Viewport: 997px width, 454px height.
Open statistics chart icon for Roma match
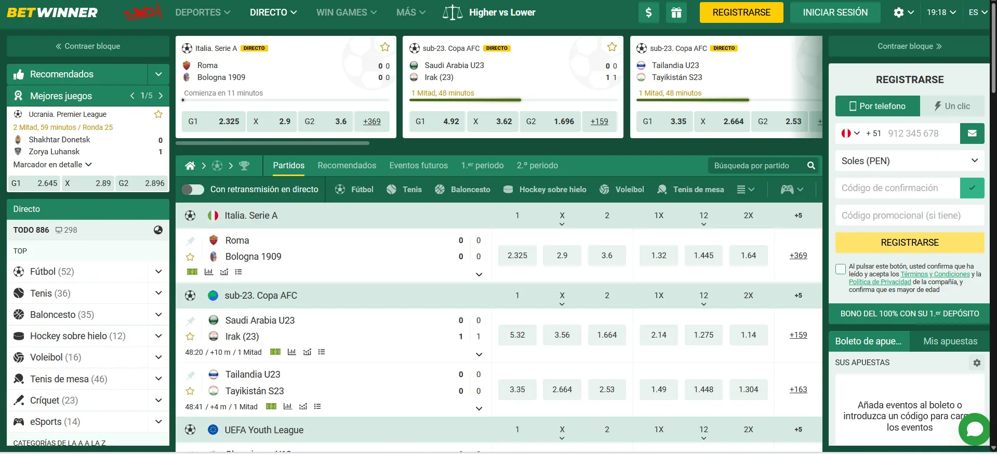click(209, 272)
